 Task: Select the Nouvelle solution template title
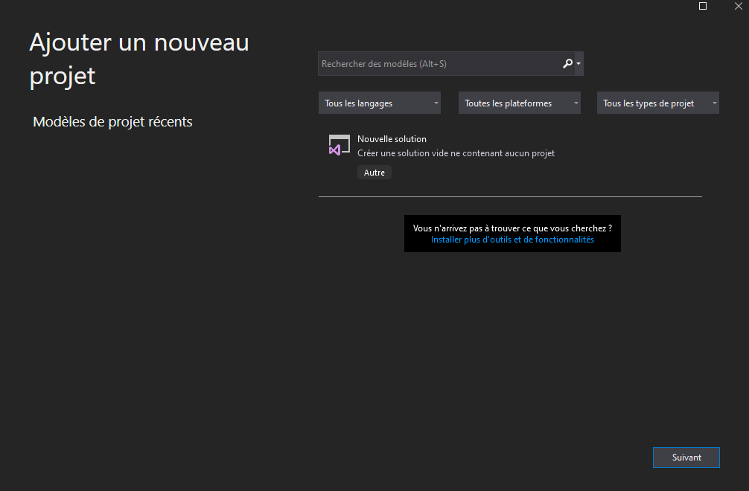point(392,139)
